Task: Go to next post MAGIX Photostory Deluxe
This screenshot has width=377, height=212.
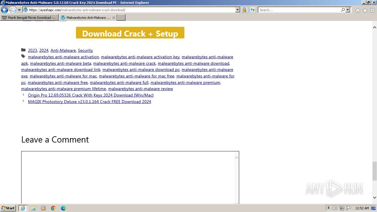Action: click(90, 102)
